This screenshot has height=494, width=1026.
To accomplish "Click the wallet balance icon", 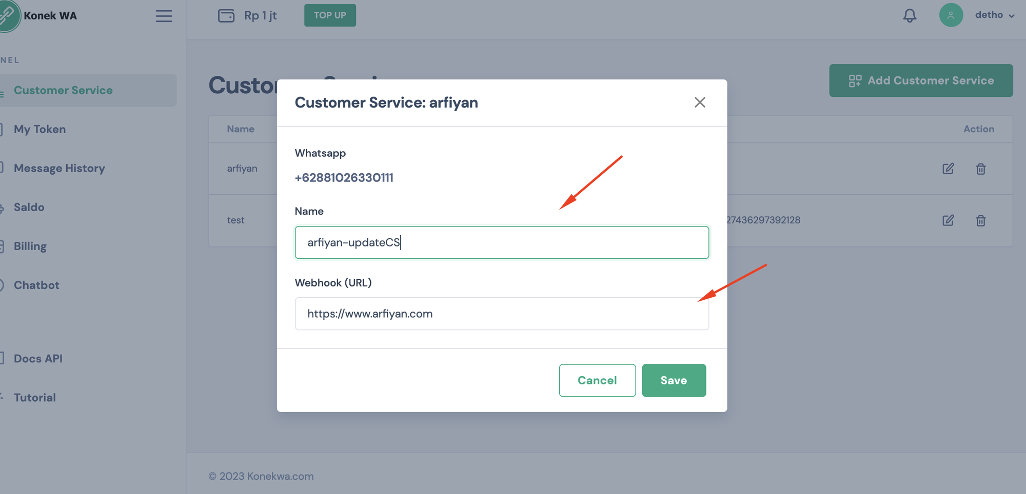I will click(226, 15).
